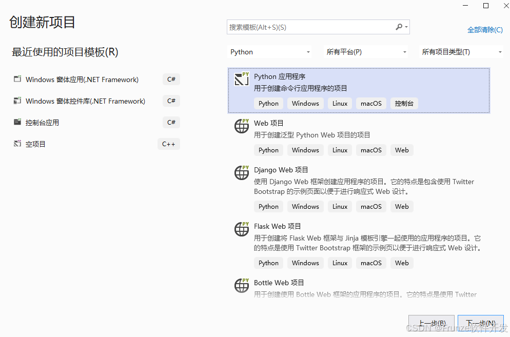Click the Web tag under Django Web 项目
Viewport: 510px width, 337px height.
(x=402, y=207)
